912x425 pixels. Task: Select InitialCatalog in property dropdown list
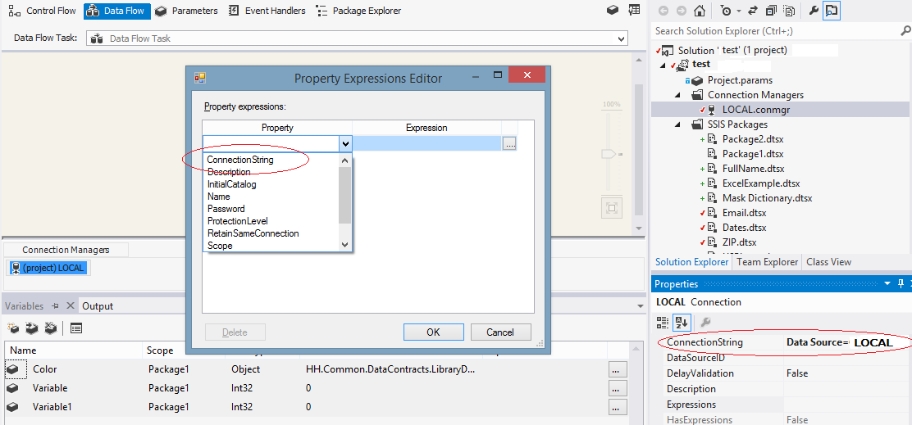[x=231, y=184]
